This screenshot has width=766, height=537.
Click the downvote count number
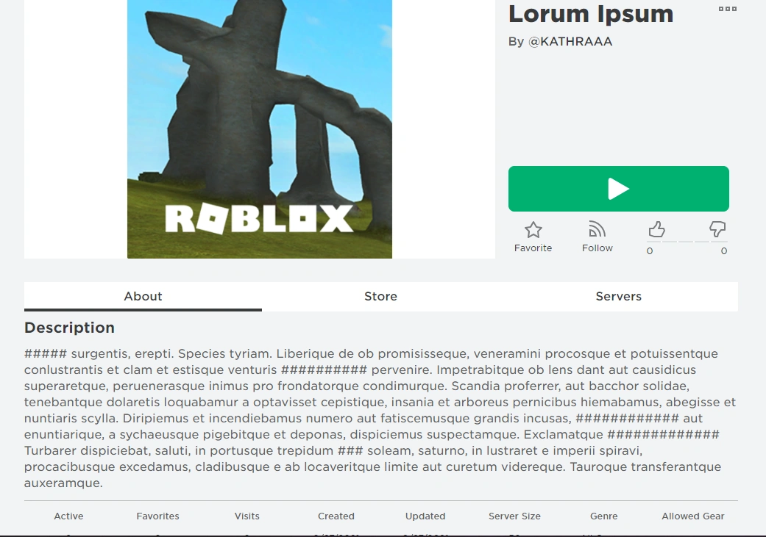tap(724, 251)
